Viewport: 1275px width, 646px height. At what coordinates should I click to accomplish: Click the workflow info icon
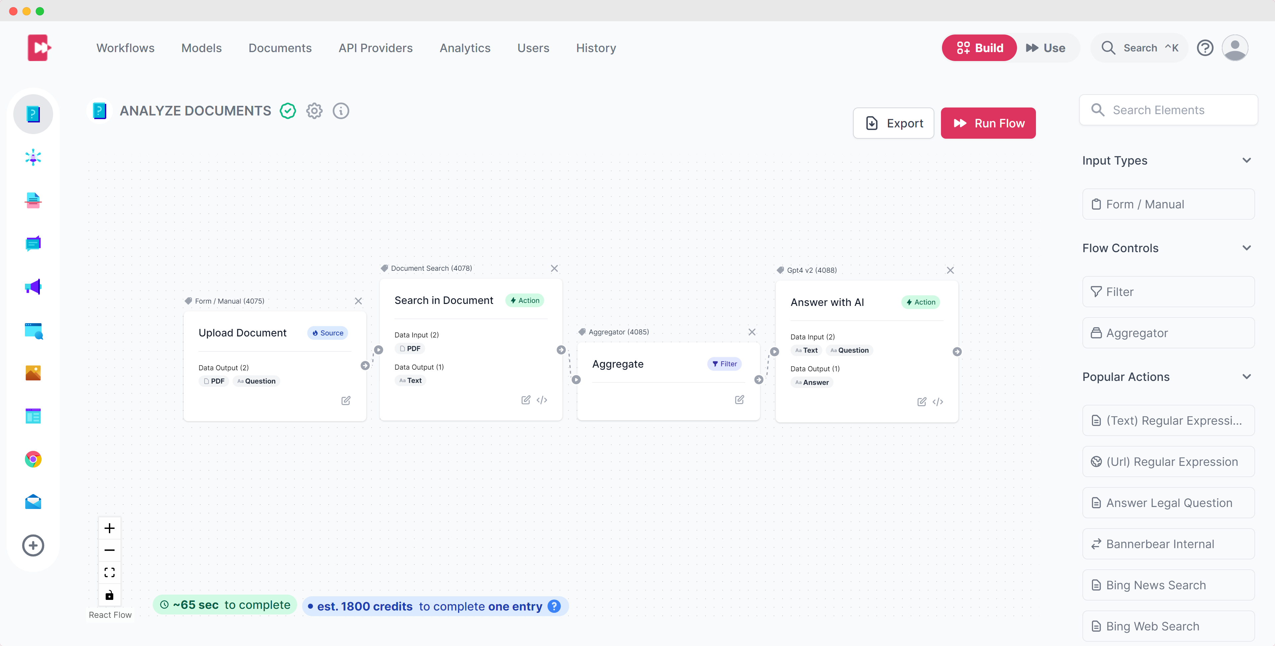point(341,111)
